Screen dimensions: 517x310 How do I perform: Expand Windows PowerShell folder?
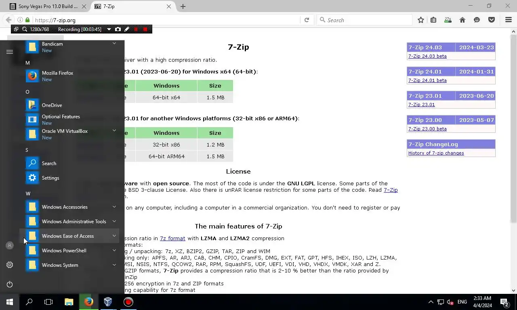click(x=114, y=250)
